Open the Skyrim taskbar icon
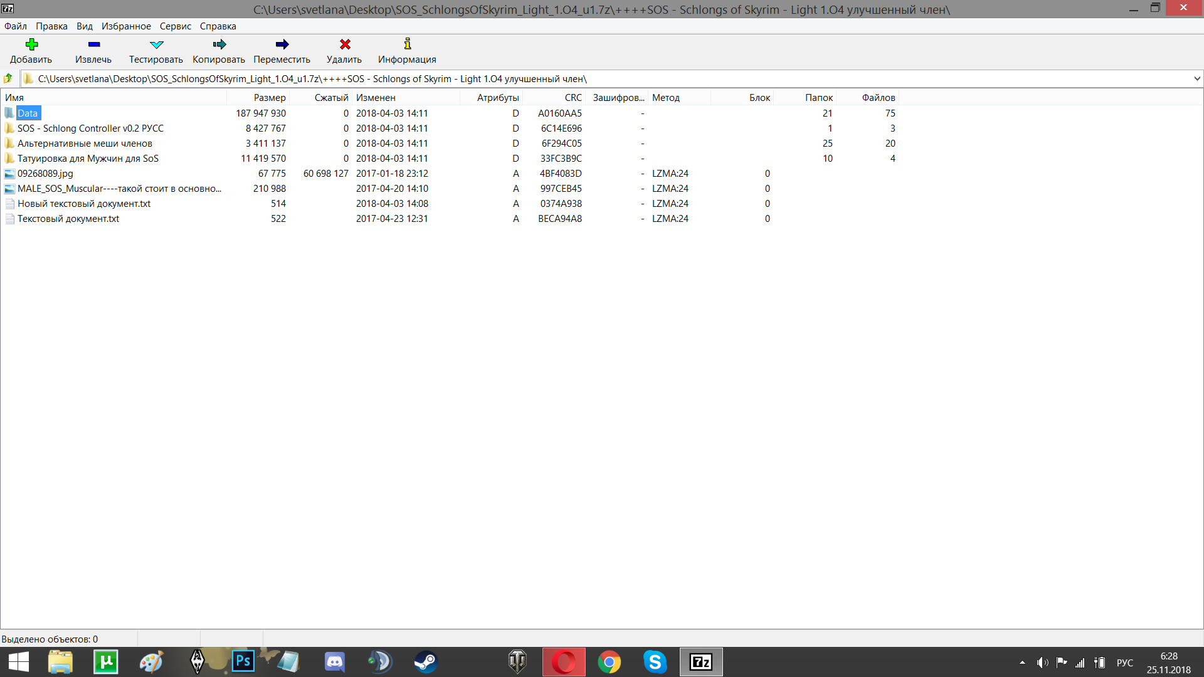The height and width of the screenshot is (677, 1204). pos(198,662)
